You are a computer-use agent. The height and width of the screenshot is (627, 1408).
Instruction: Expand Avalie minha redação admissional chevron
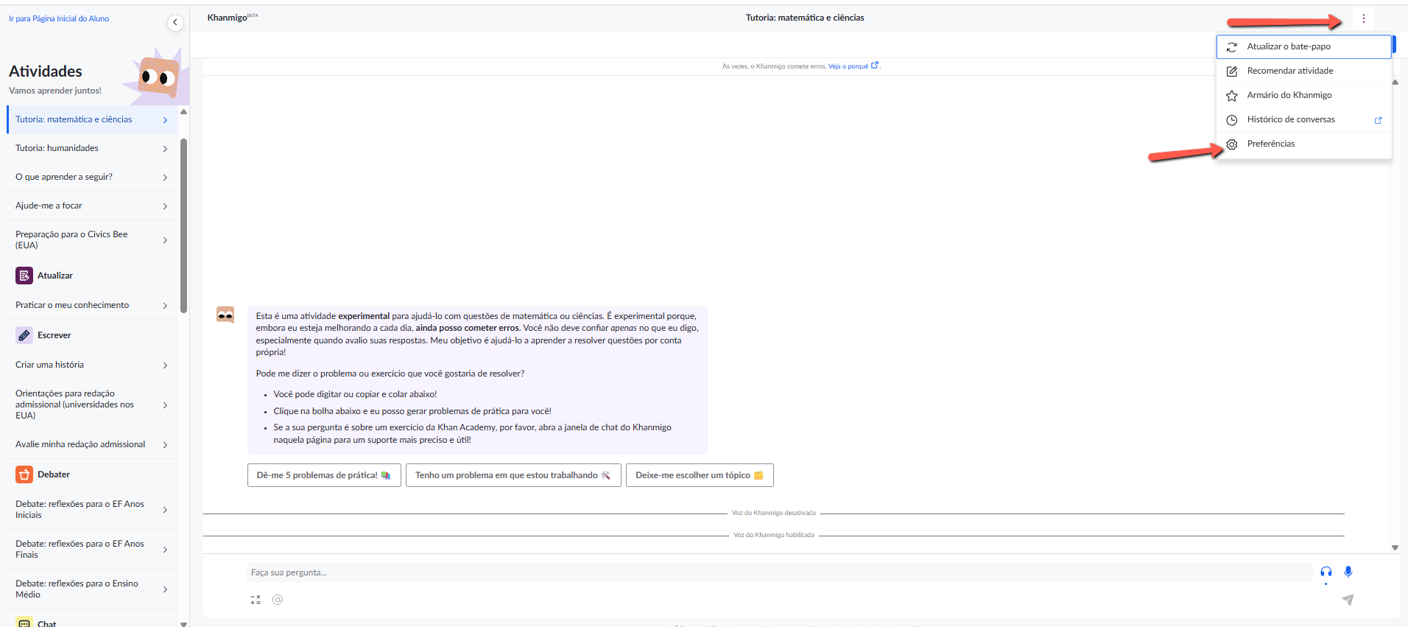(x=165, y=445)
